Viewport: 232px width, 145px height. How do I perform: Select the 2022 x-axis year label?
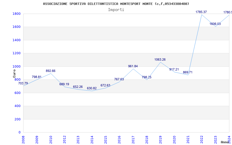[202, 139]
